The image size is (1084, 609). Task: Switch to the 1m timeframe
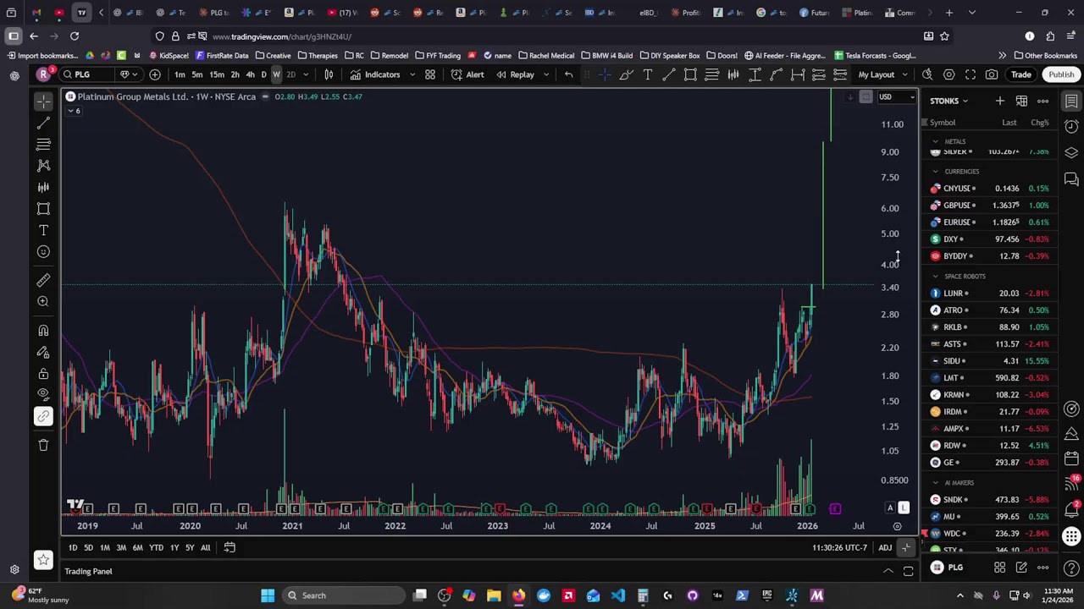click(x=180, y=74)
